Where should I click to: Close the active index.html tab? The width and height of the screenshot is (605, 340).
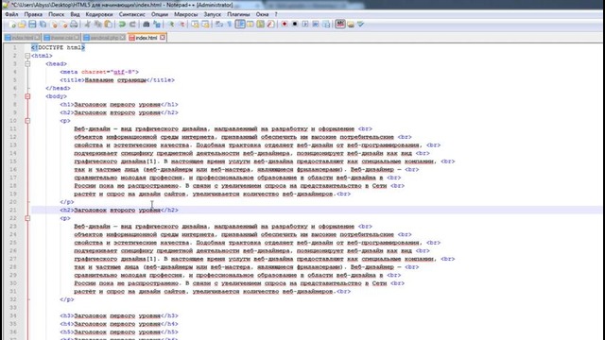pyautogui.click(x=163, y=38)
